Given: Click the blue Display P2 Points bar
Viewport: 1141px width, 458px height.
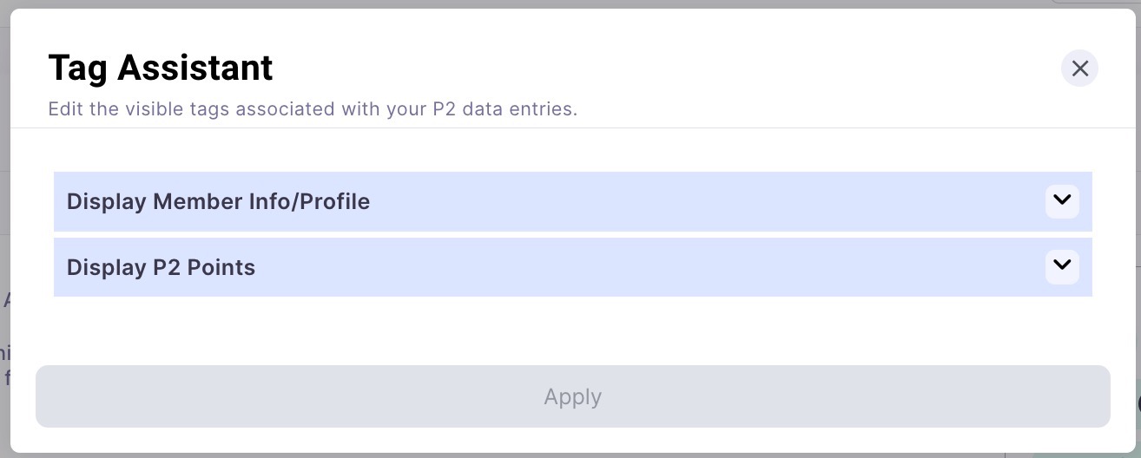Looking at the screenshot, I should click(x=573, y=267).
